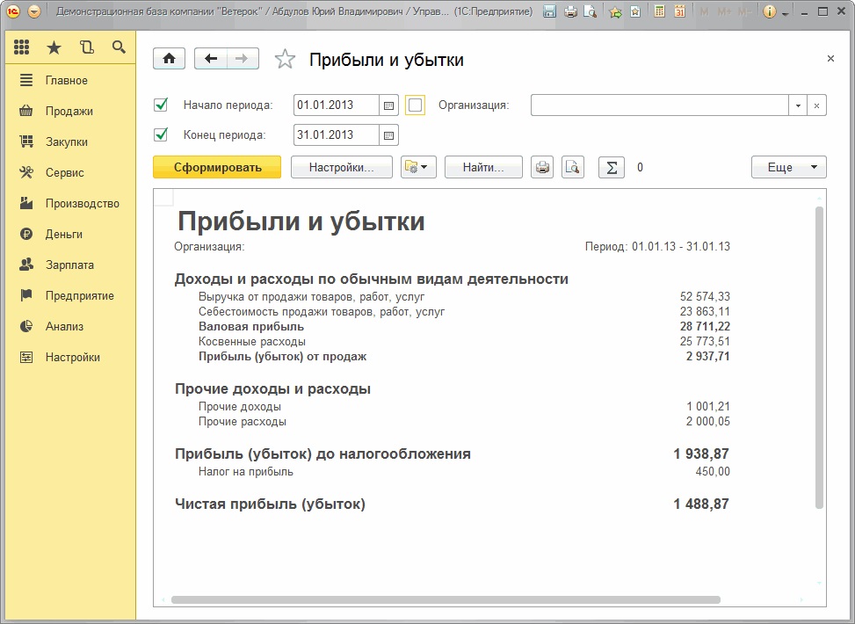
Task: Open the main menu arrow beside the 1C logo
Action: pos(33,11)
